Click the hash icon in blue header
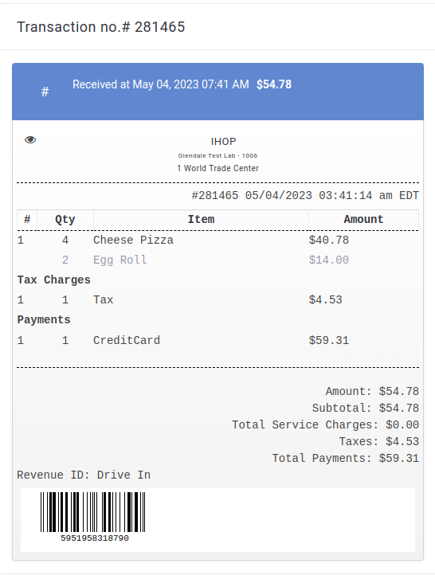Viewport: 435px width, 575px height. pyautogui.click(x=45, y=92)
